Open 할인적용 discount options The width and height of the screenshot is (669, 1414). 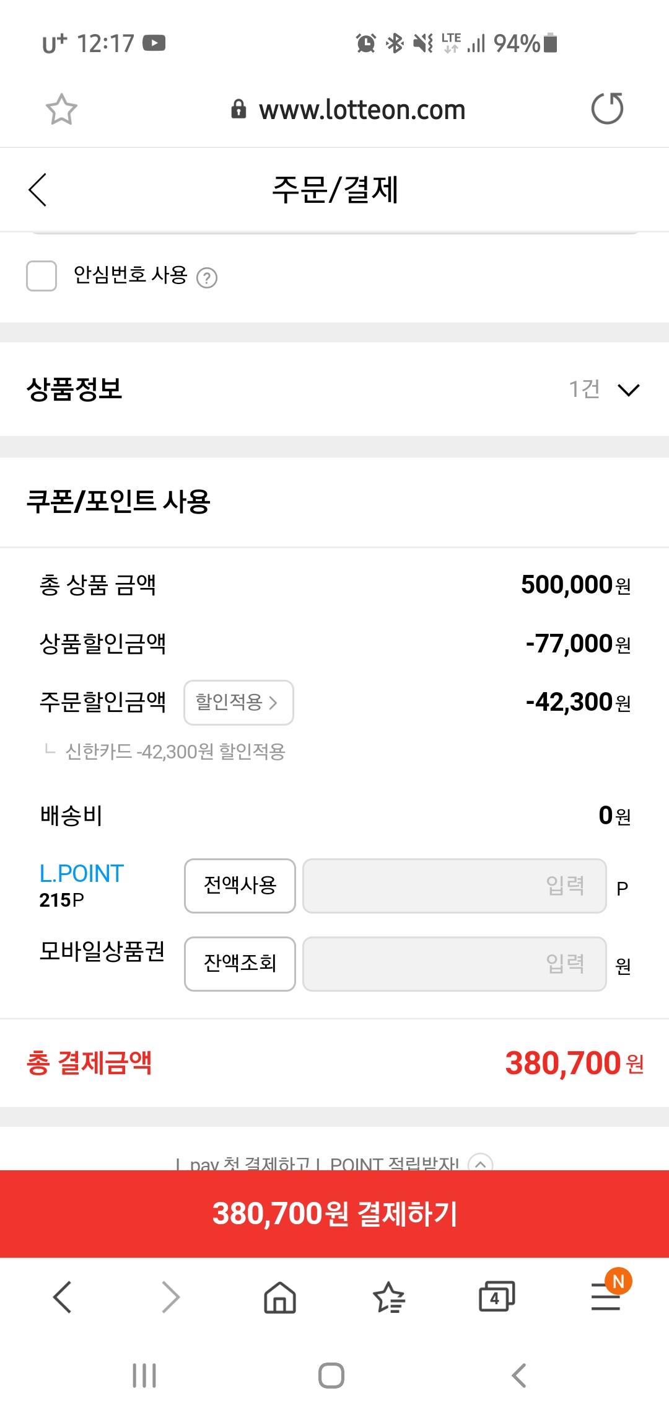point(238,703)
